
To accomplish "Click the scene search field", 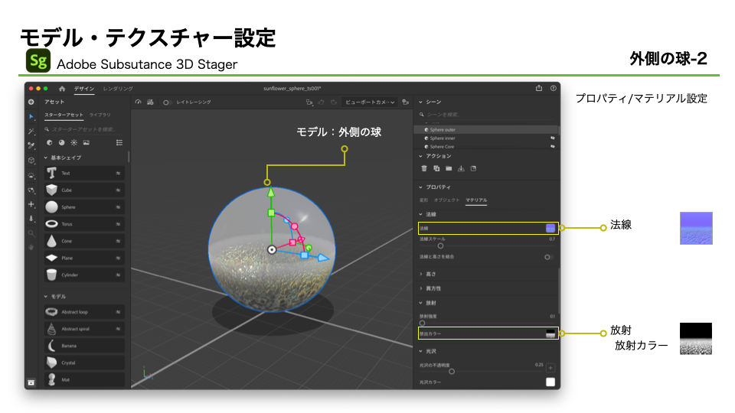I will coord(487,114).
